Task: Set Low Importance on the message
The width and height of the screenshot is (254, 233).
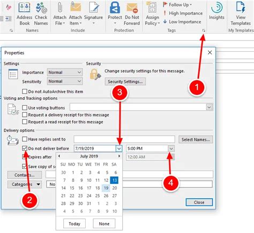Action: [182, 22]
